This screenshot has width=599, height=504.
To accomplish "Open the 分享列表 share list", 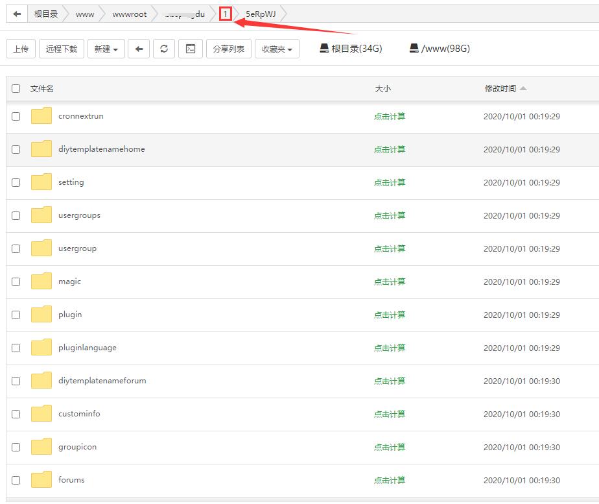I will (x=229, y=49).
